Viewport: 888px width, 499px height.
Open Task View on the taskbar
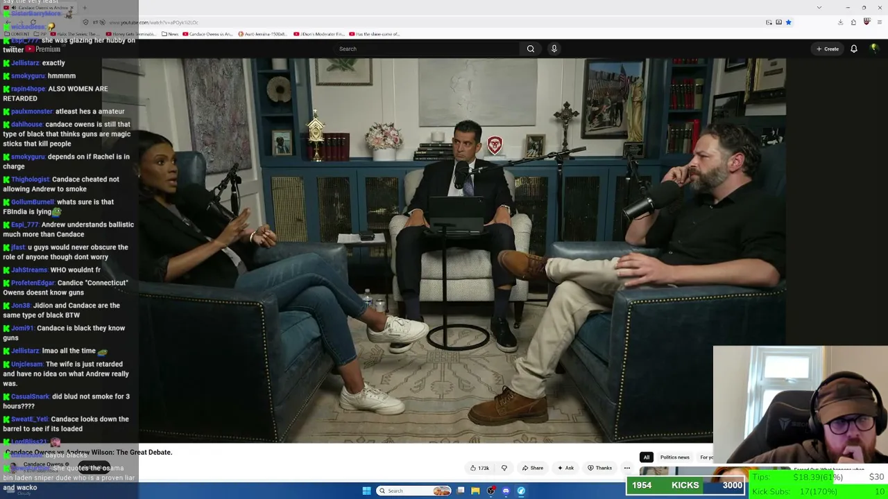point(461,491)
